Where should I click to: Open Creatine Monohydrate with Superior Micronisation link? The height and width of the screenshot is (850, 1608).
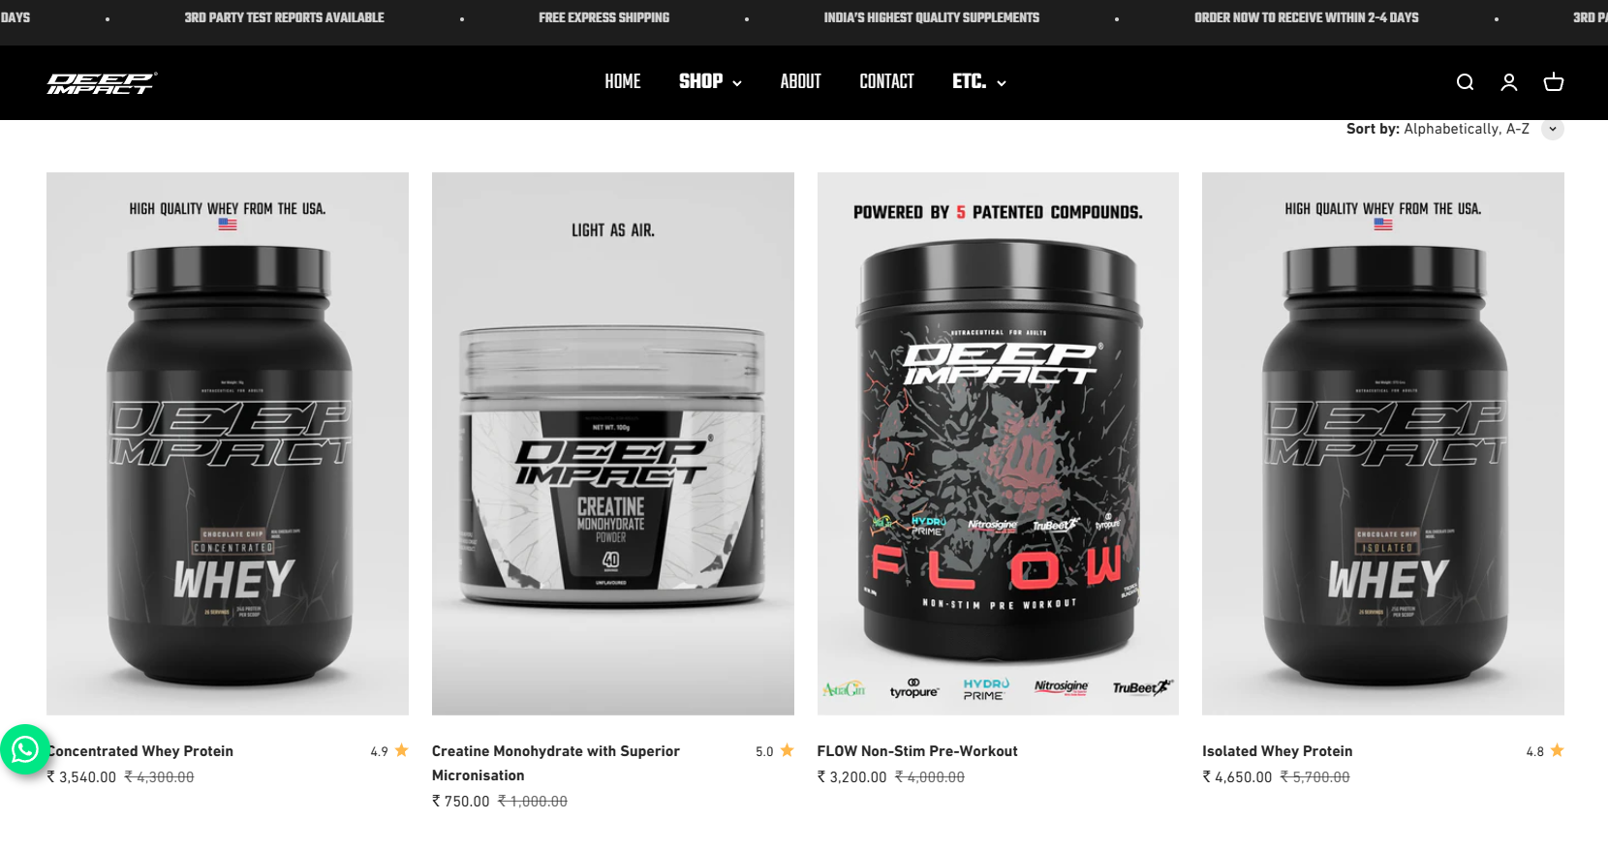click(556, 763)
